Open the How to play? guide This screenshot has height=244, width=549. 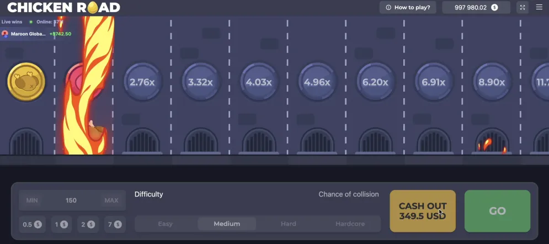[x=408, y=7]
